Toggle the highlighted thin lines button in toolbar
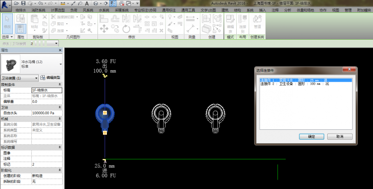Screen dimensions: 373x189 pos(113,3)
